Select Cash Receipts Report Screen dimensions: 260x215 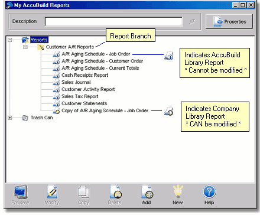84,75
